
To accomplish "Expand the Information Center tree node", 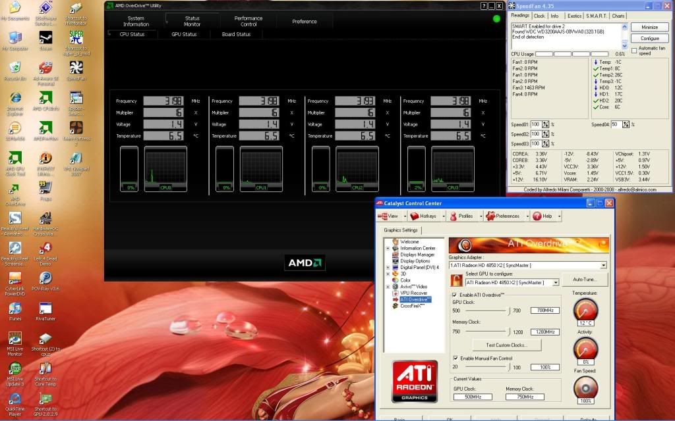I will click(388, 248).
